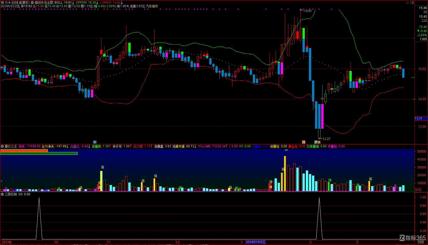Click the 13.21 price cursor label
428x245 pixels.
click(421, 118)
